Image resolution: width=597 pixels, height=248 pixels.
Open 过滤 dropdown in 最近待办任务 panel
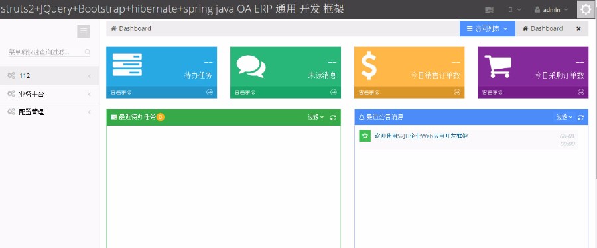pyautogui.click(x=316, y=117)
